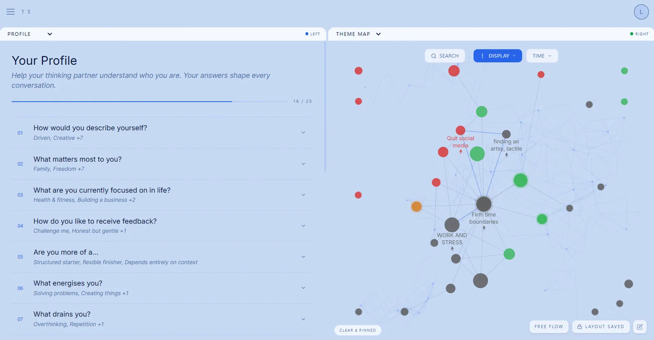Open the Profile panel selector dropdown
Image resolution: width=654 pixels, height=340 pixels.
tap(30, 34)
